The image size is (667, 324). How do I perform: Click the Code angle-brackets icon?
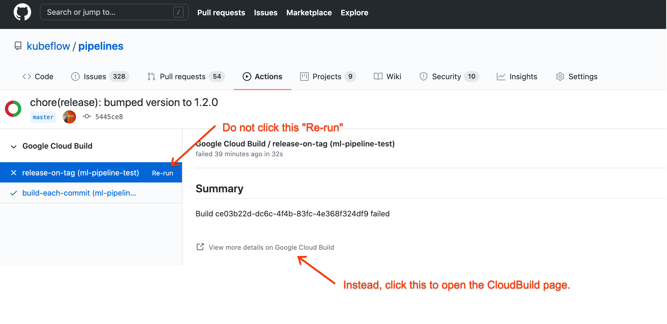[x=27, y=76]
